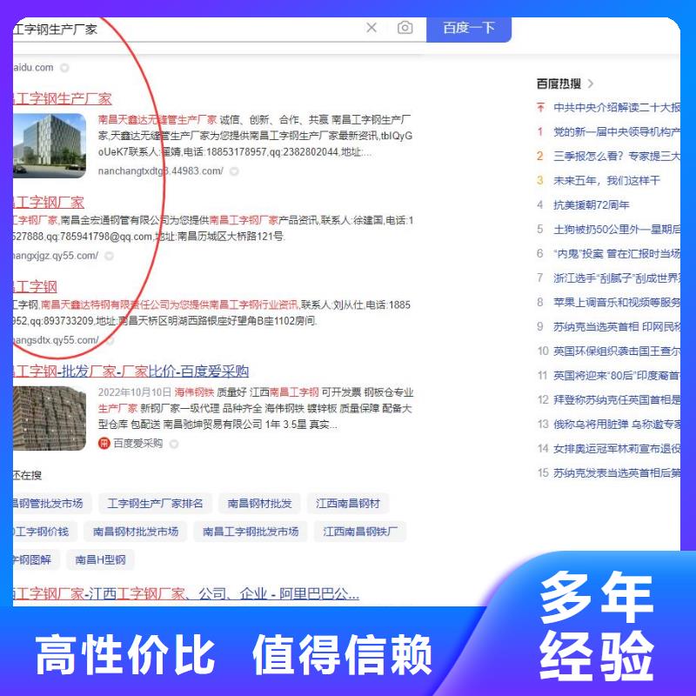696x696 pixels.
Task: Select related search 南昌钢材批发市场
Action: 136,532
